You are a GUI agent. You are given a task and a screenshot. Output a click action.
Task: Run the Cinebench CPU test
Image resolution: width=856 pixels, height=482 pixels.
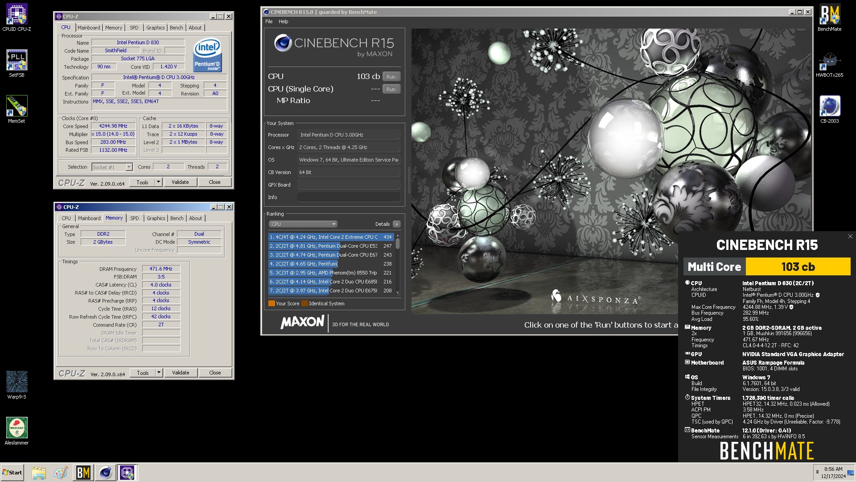[391, 77]
